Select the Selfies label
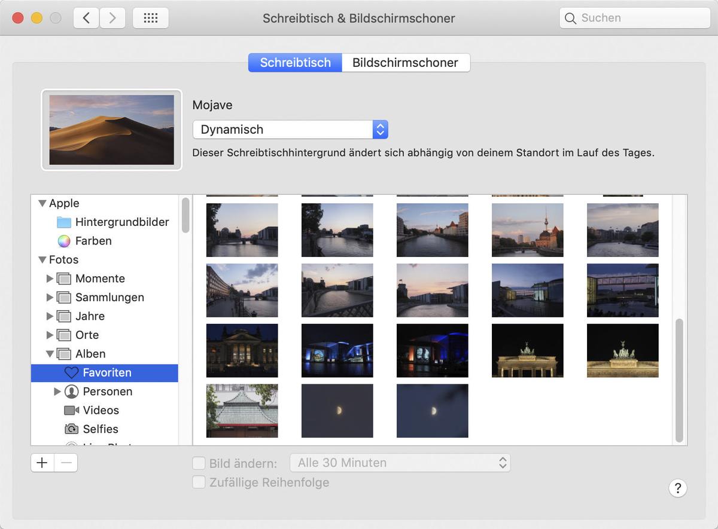The width and height of the screenshot is (718, 529). [101, 429]
